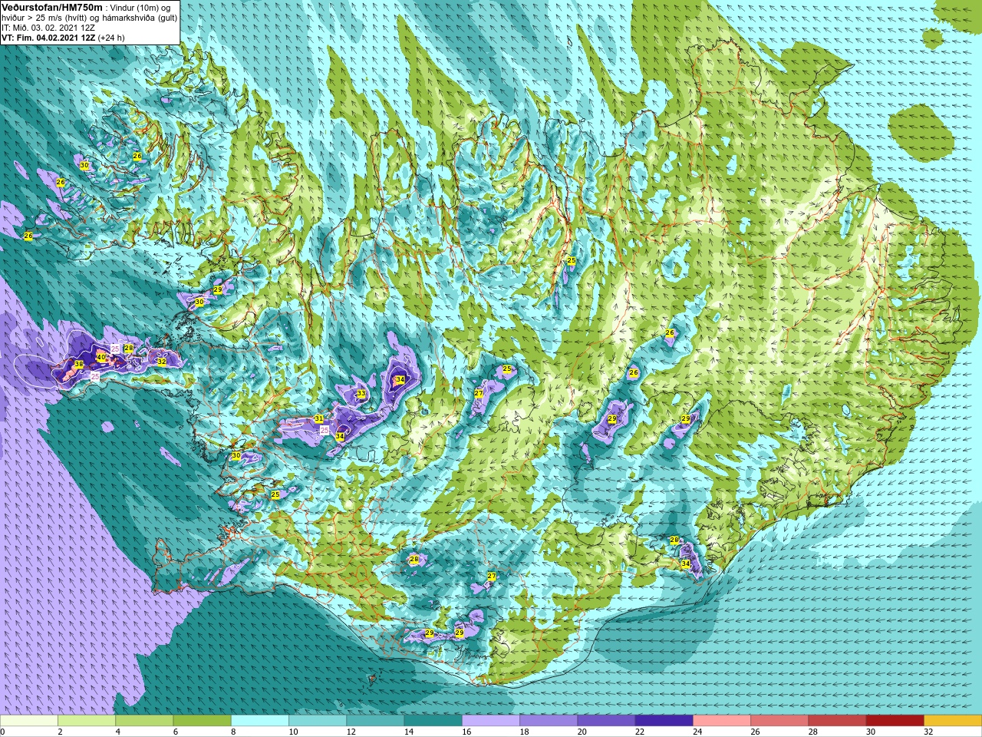Image resolution: width=982 pixels, height=737 pixels.
Task: Select the orange-yellow above-32 legend swatch
Action: tap(953, 721)
